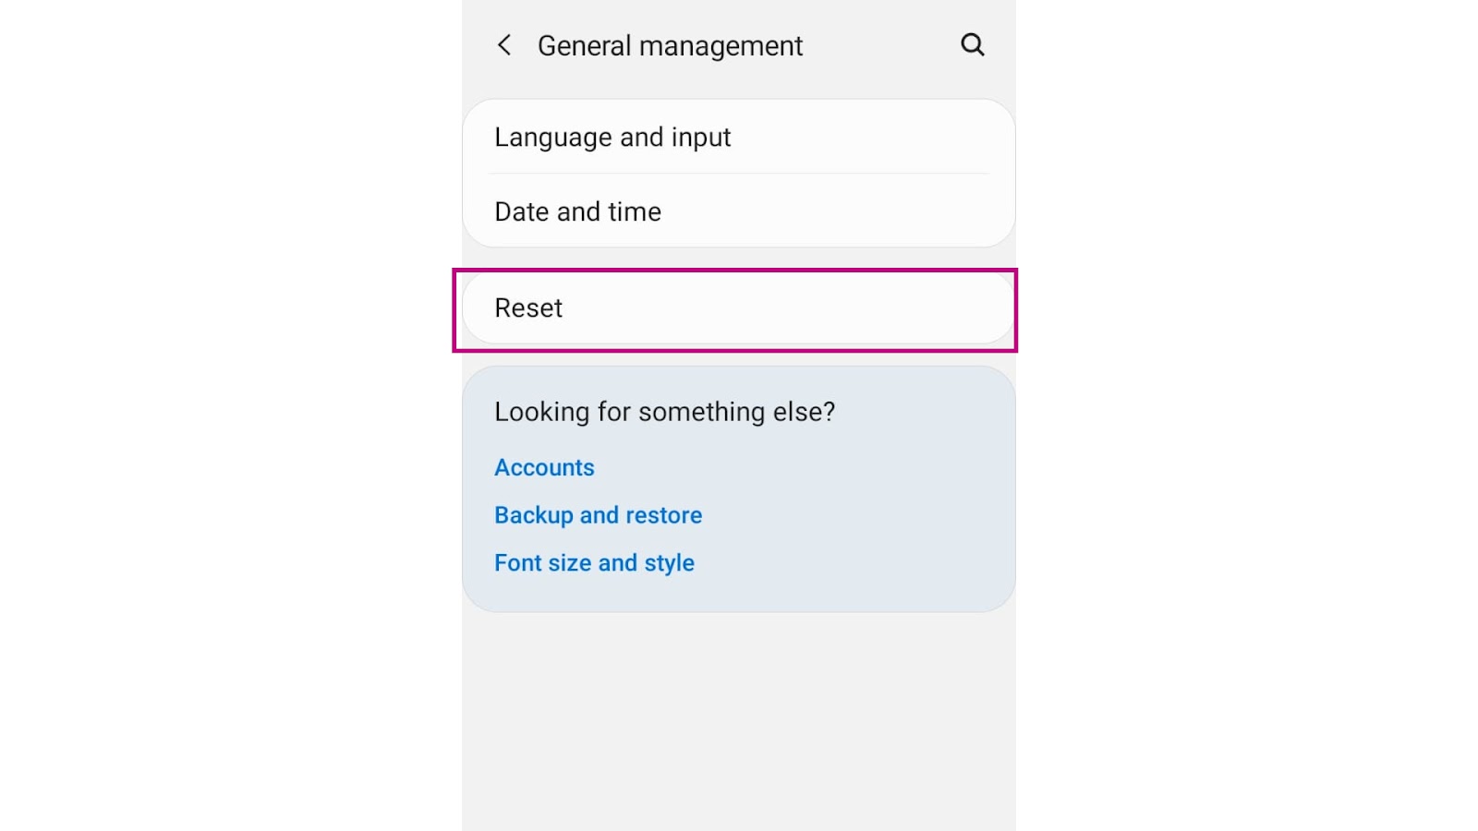Viewport: 1478px width, 831px height.
Task: Select the Reset option
Action: pos(528,308)
